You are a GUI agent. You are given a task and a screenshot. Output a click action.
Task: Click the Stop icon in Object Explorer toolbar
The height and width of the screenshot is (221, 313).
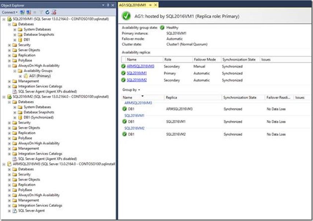click(35, 12)
